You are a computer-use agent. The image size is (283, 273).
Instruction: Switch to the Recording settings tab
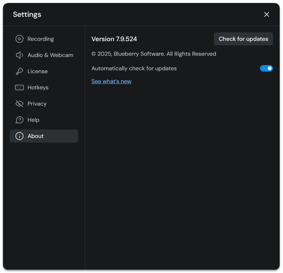click(x=41, y=39)
